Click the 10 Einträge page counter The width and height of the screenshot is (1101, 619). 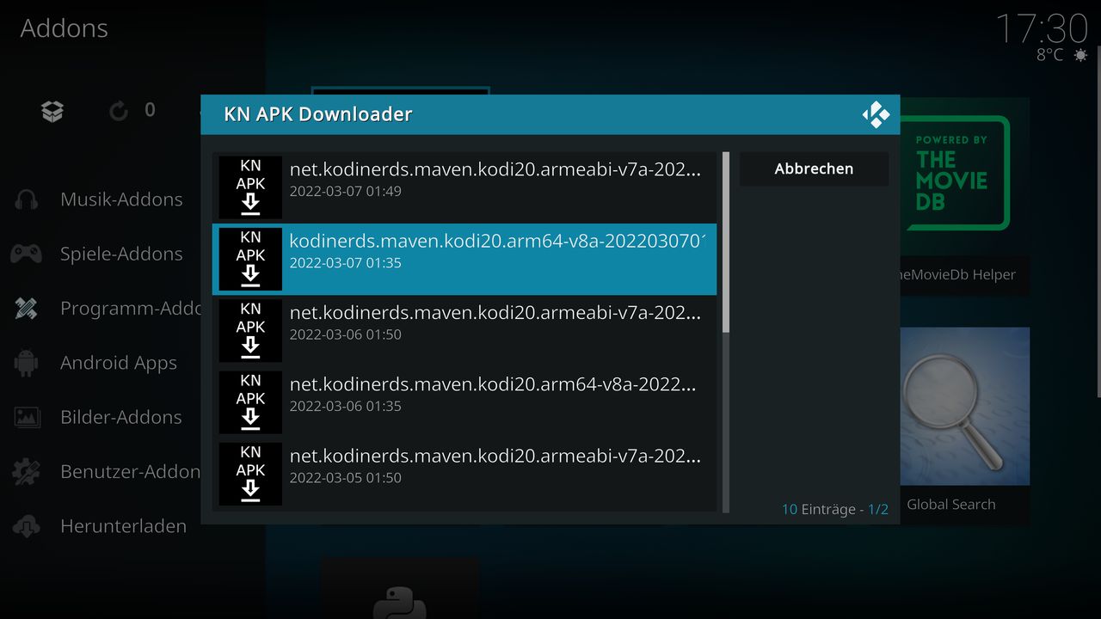pyautogui.click(x=835, y=510)
